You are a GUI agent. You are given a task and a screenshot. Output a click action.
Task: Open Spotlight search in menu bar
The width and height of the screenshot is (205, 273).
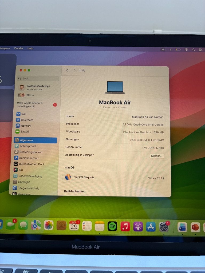(194, 50)
